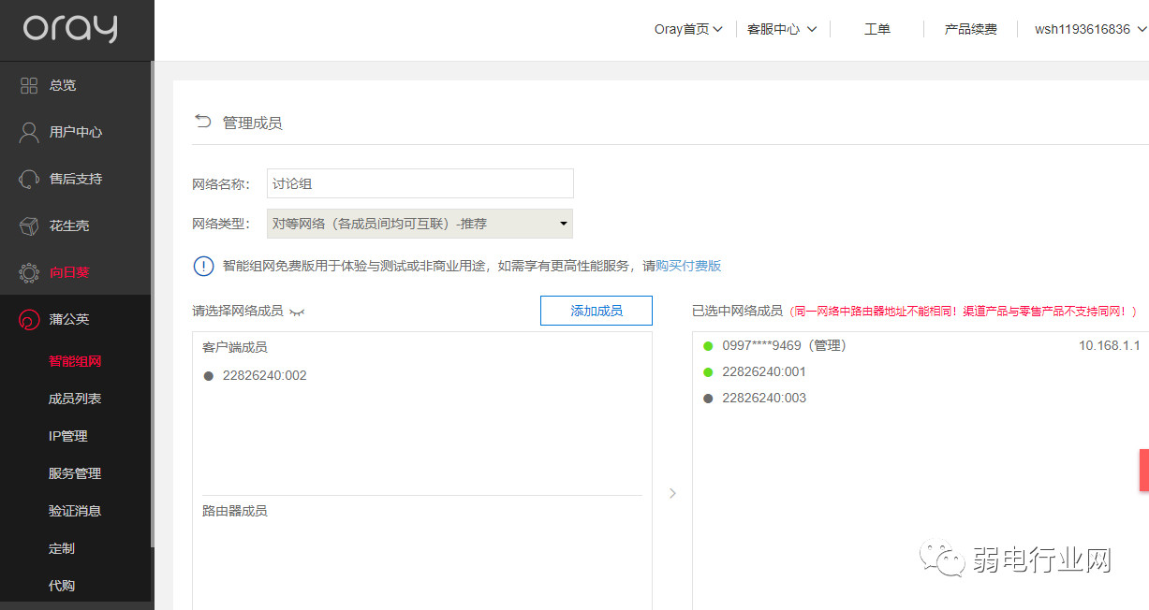Click the Oray logo in top left corner
This screenshot has height=610, width=1149.
click(x=69, y=29)
